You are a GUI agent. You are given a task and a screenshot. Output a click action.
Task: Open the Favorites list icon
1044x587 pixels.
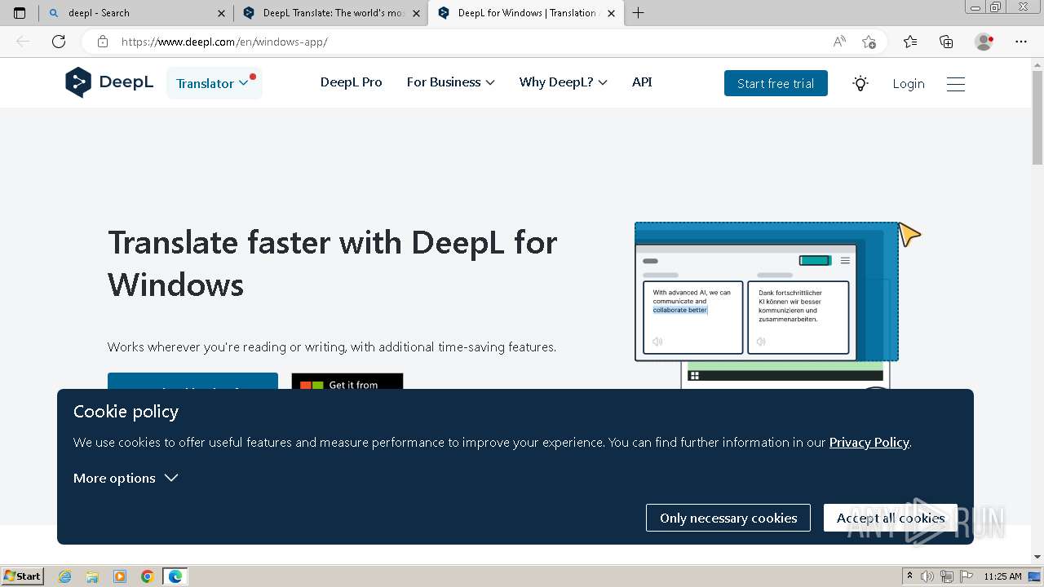910,42
